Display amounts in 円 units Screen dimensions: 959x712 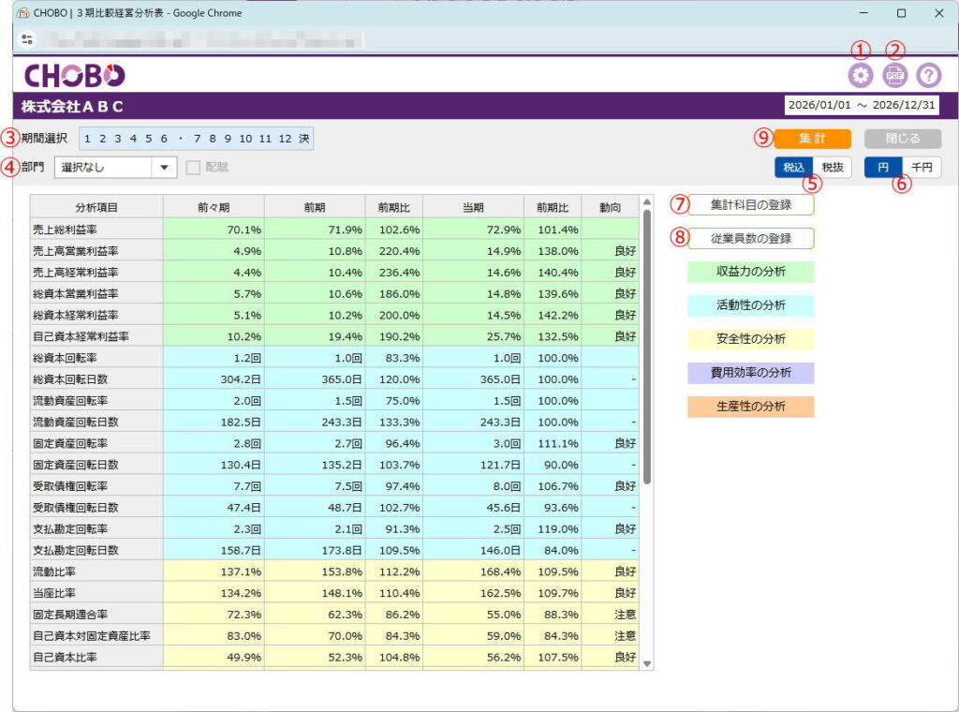click(x=882, y=167)
